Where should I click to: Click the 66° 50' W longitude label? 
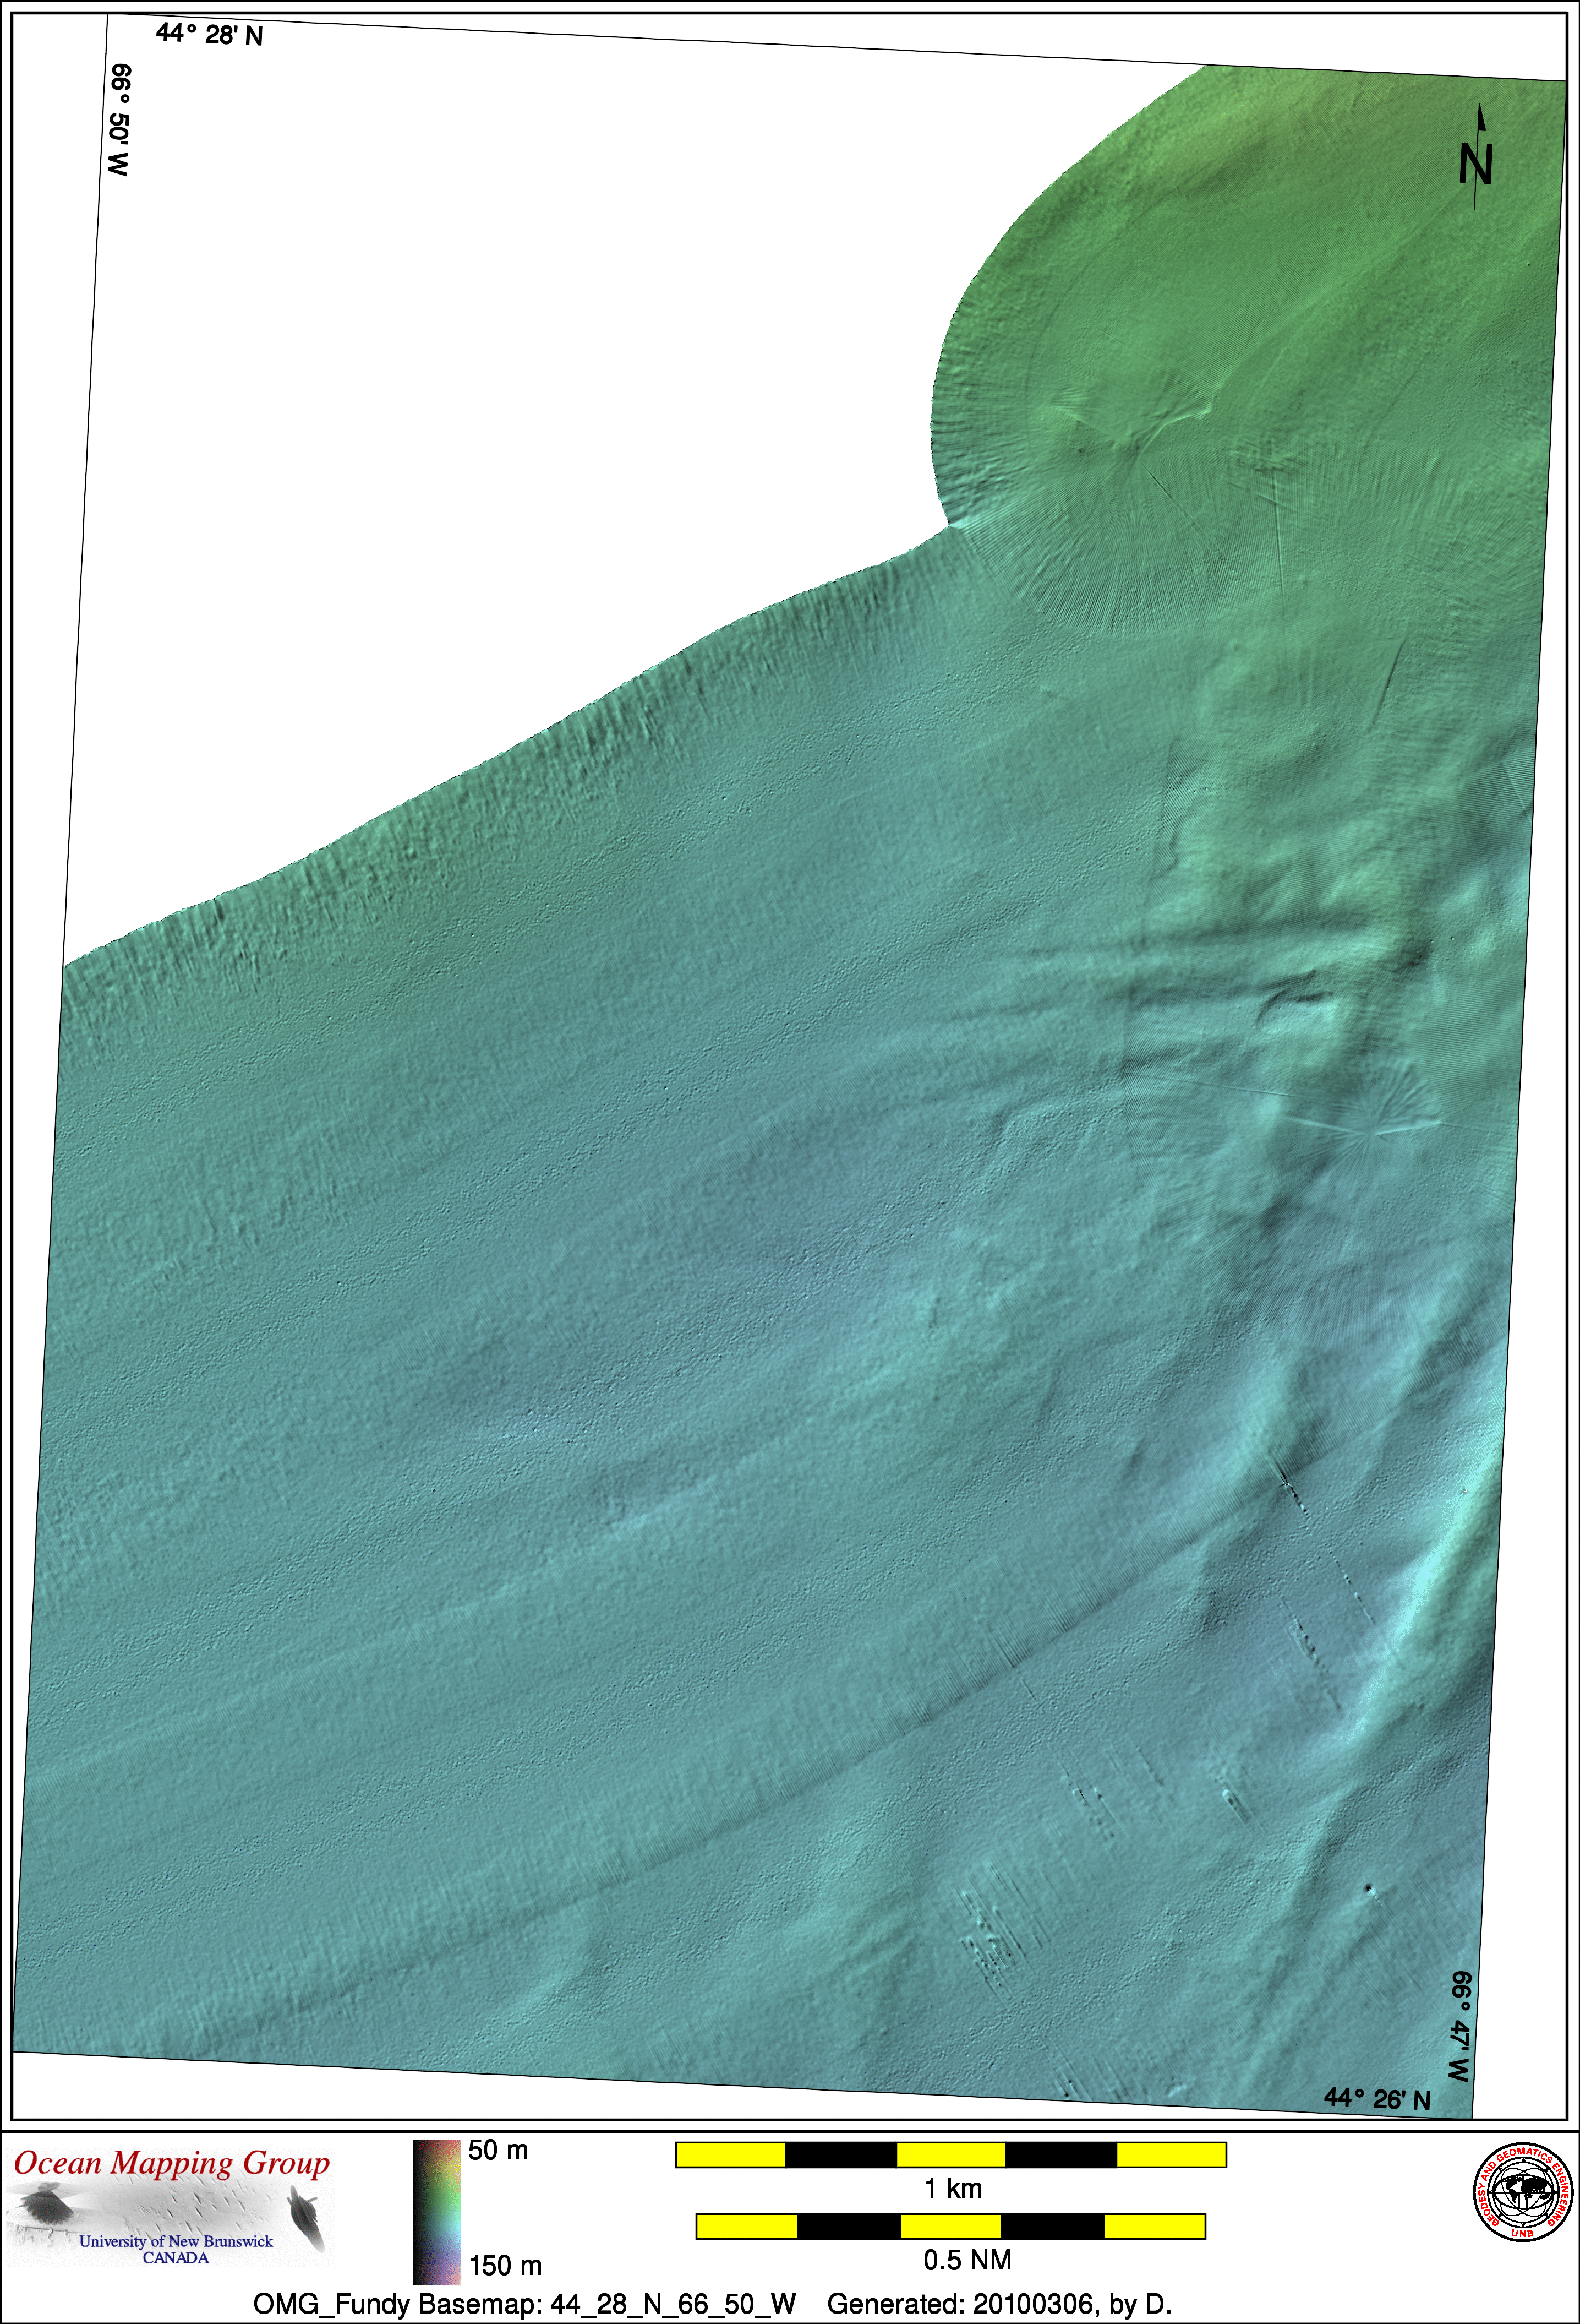120,121
